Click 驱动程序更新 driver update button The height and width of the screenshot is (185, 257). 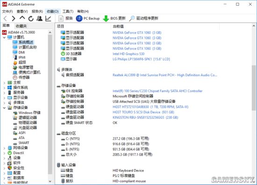pyautogui.click(x=143, y=18)
